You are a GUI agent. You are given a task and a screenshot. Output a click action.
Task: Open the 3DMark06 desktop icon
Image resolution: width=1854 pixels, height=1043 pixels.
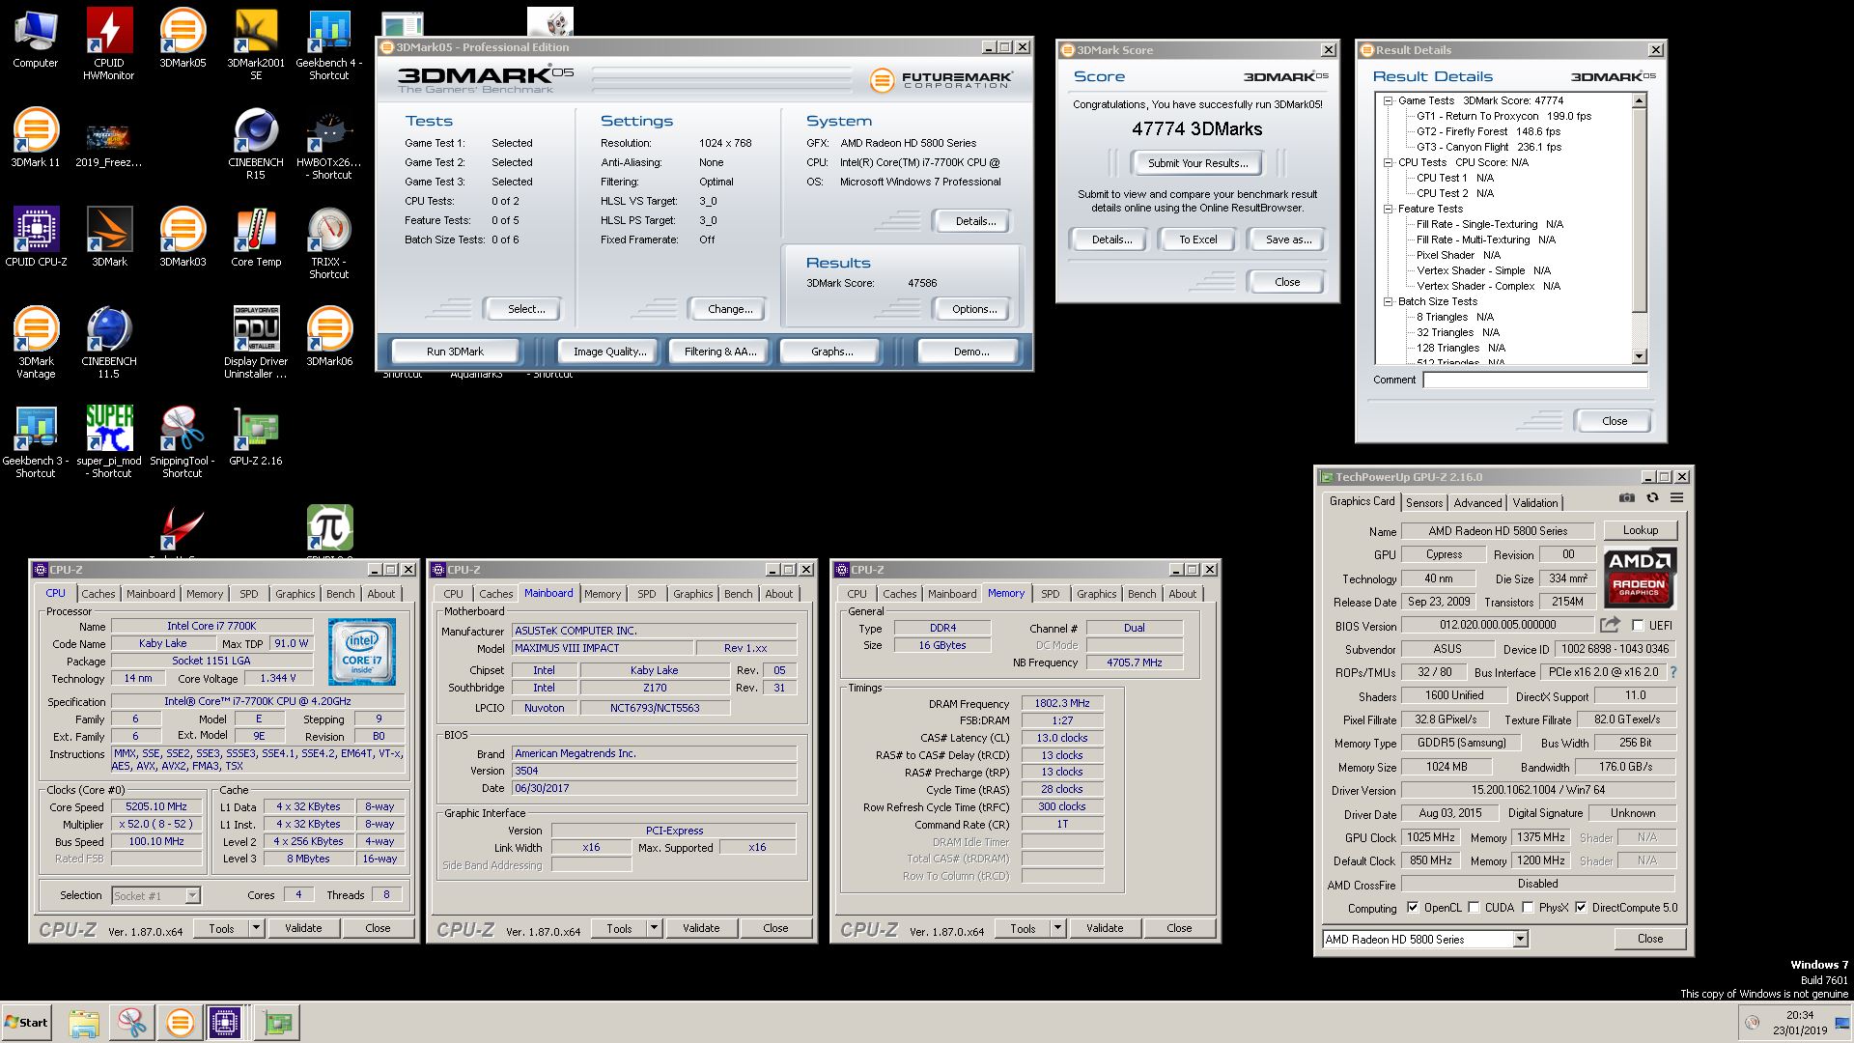click(x=329, y=336)
